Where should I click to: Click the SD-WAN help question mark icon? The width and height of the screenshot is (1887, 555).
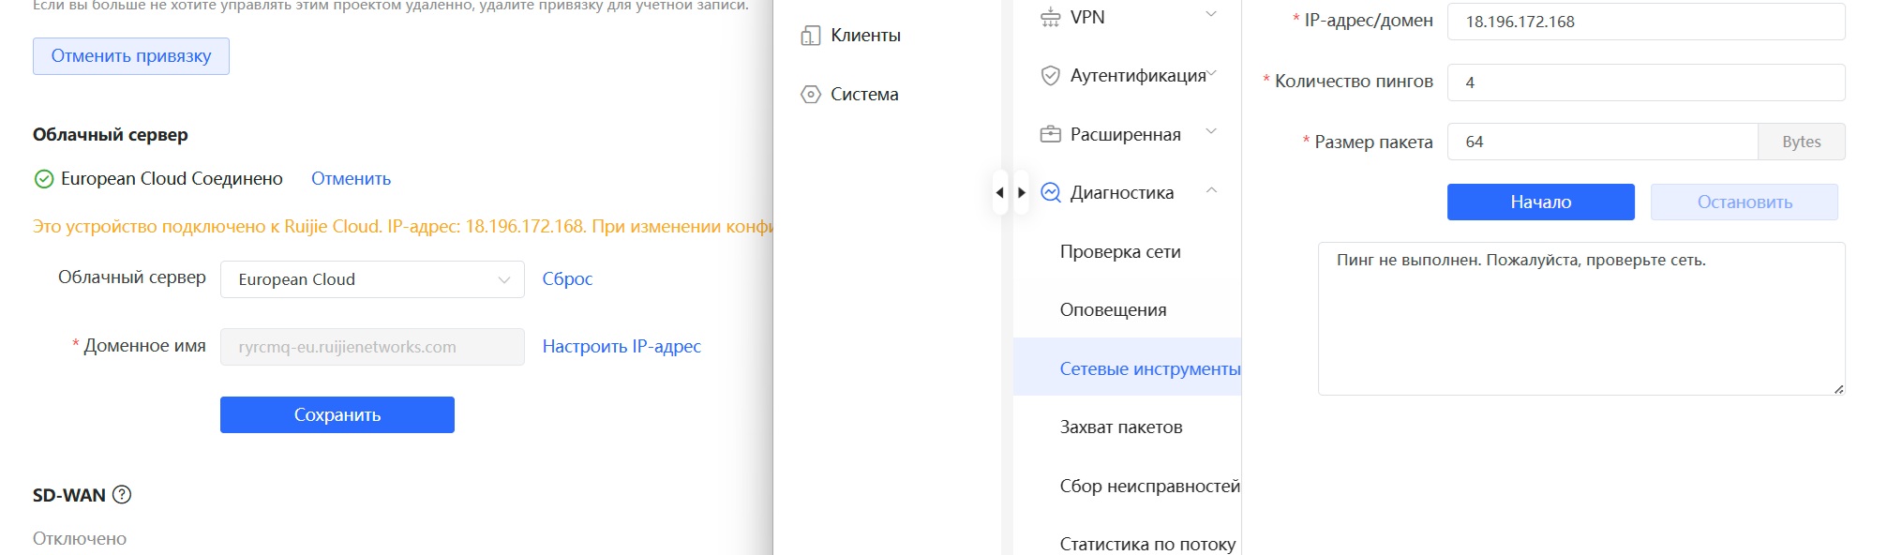(x=122, y=494)
